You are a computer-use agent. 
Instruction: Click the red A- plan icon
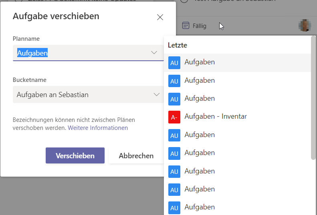[x=174, y=117]
